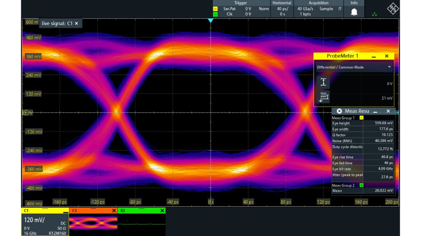Image resolution: width=421 pixels, height=236 pixels.
Task: Open Differential / Common Mode dropdown
Action: point(389,67)
